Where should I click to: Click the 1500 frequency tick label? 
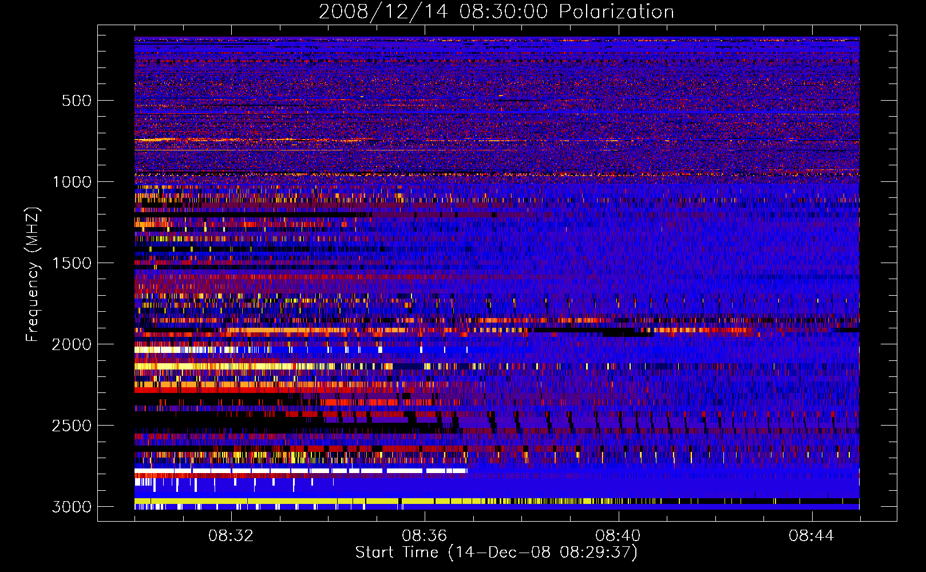tap(72, 263)
